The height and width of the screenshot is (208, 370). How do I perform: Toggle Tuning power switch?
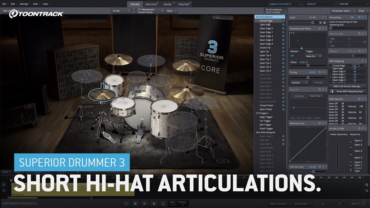[x=319, y=72]
